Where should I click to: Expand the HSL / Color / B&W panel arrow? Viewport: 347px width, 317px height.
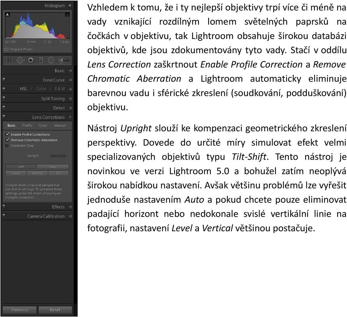(70, 89)
